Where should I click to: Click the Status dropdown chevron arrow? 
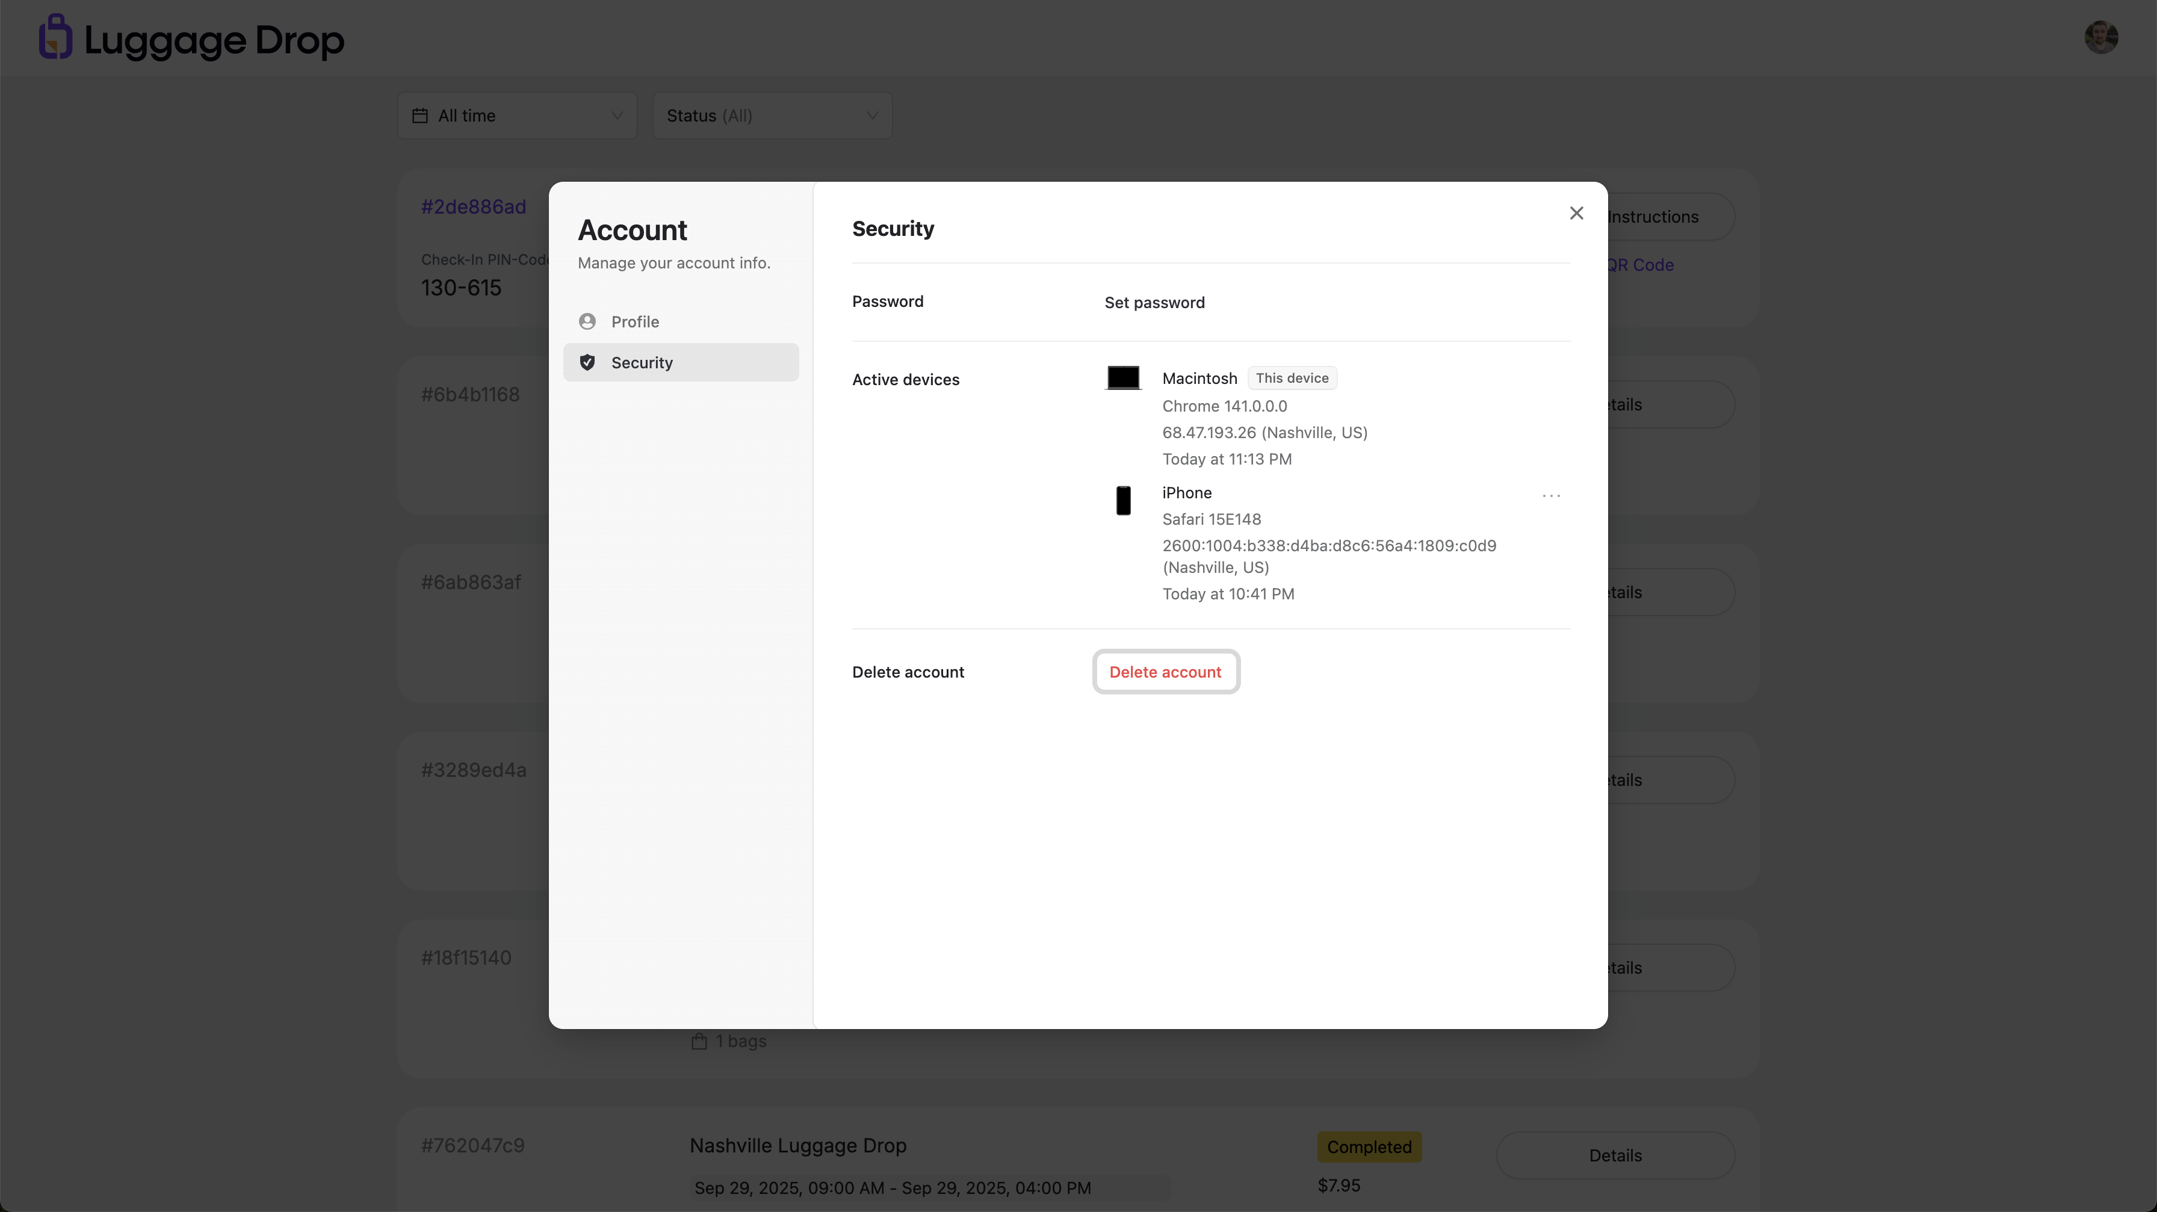pos(871,116)
